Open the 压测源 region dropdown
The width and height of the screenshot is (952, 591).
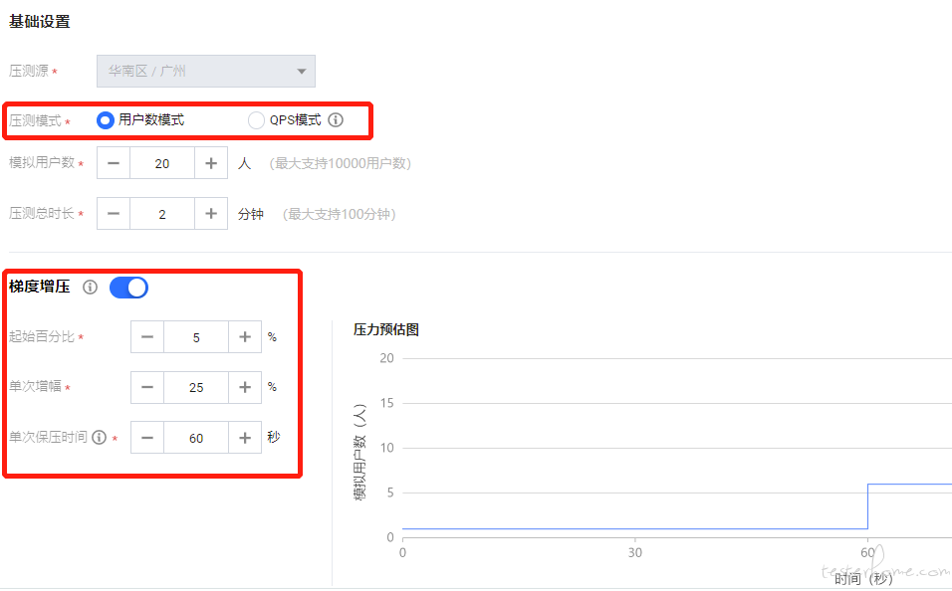[206, 71]
